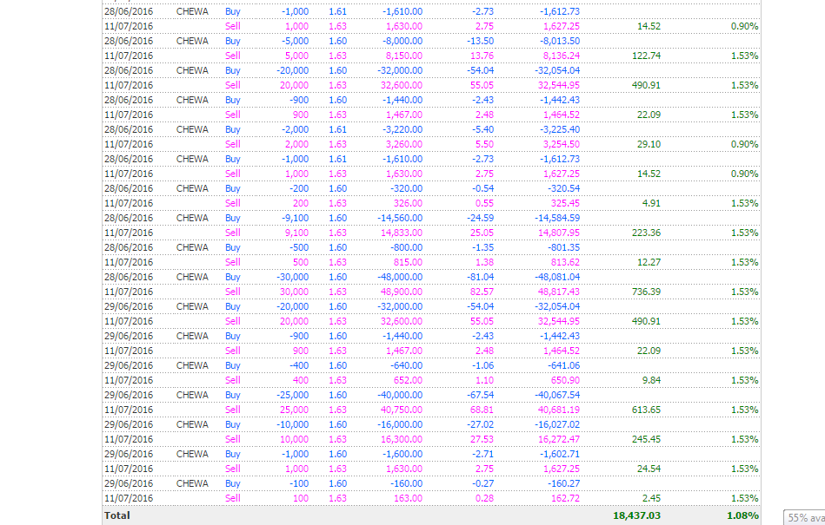Select the fee value 13.76
The image size is (825, 525).
point(482,56)
